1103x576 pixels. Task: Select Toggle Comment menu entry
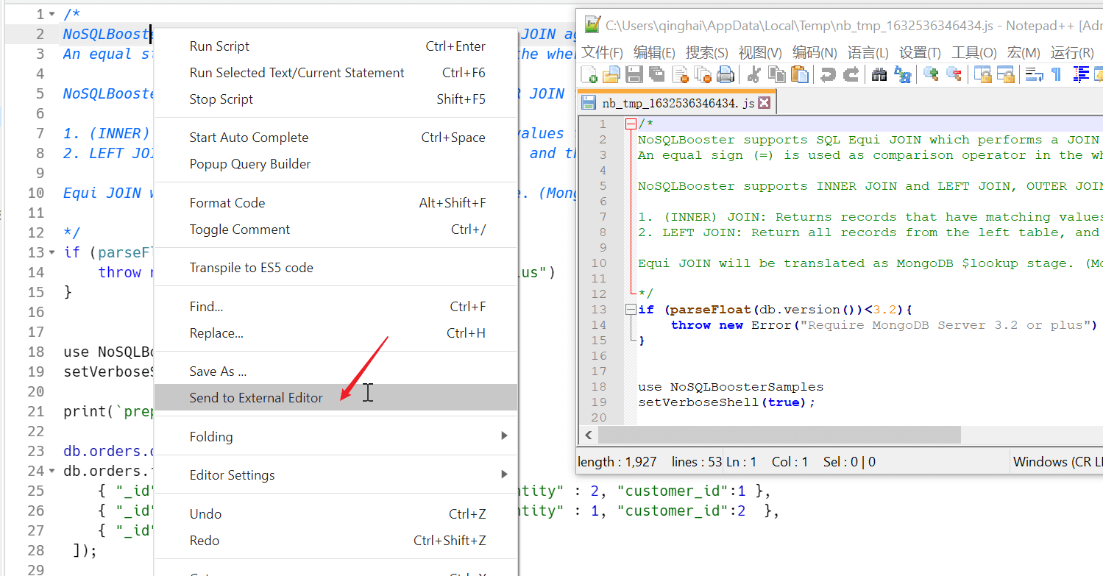[336, 230]
